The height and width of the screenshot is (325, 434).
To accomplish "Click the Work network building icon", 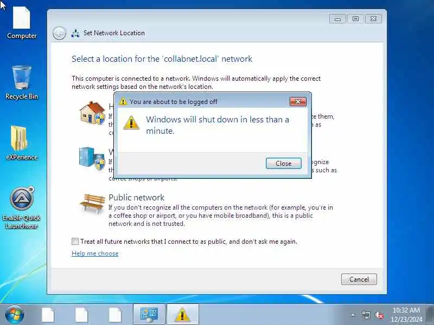I will tap(92, 158).
